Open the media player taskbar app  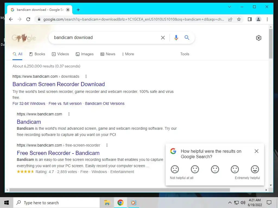[133, 203]
